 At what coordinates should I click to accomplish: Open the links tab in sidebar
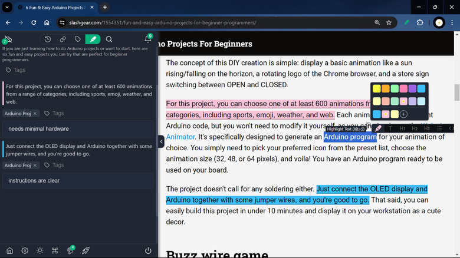pyautogui.click(x=63, y=39)
